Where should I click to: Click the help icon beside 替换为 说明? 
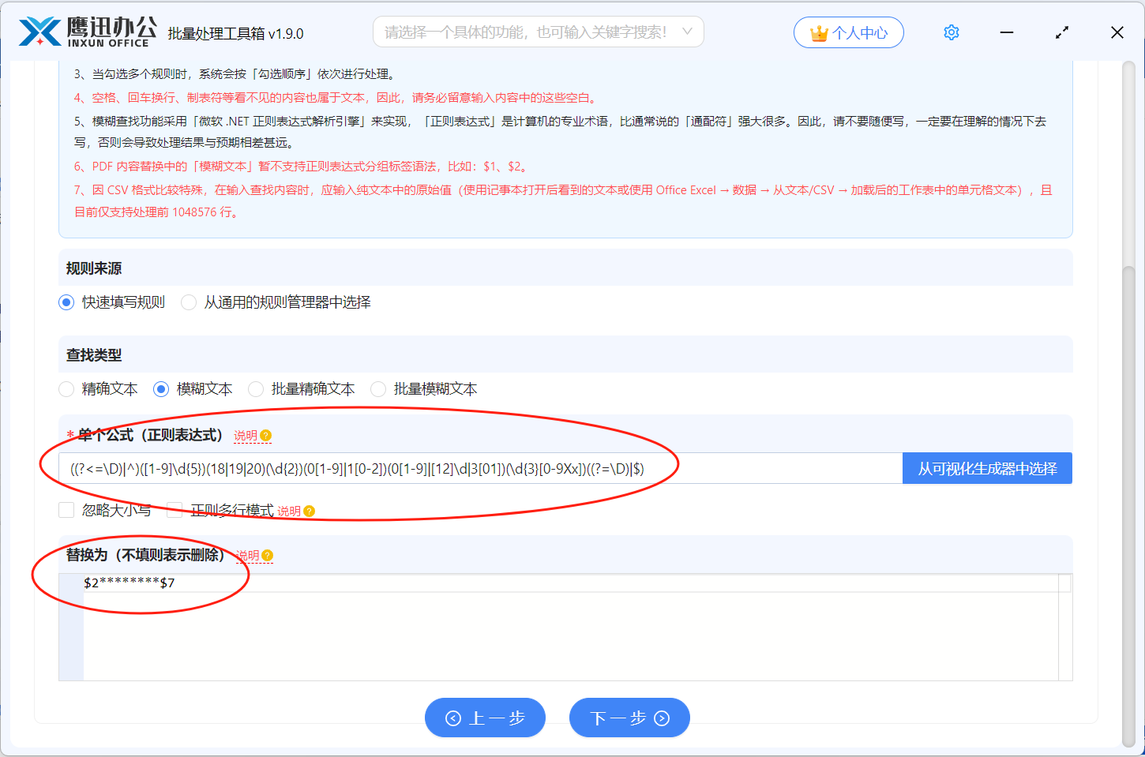[x=267, y=556]
